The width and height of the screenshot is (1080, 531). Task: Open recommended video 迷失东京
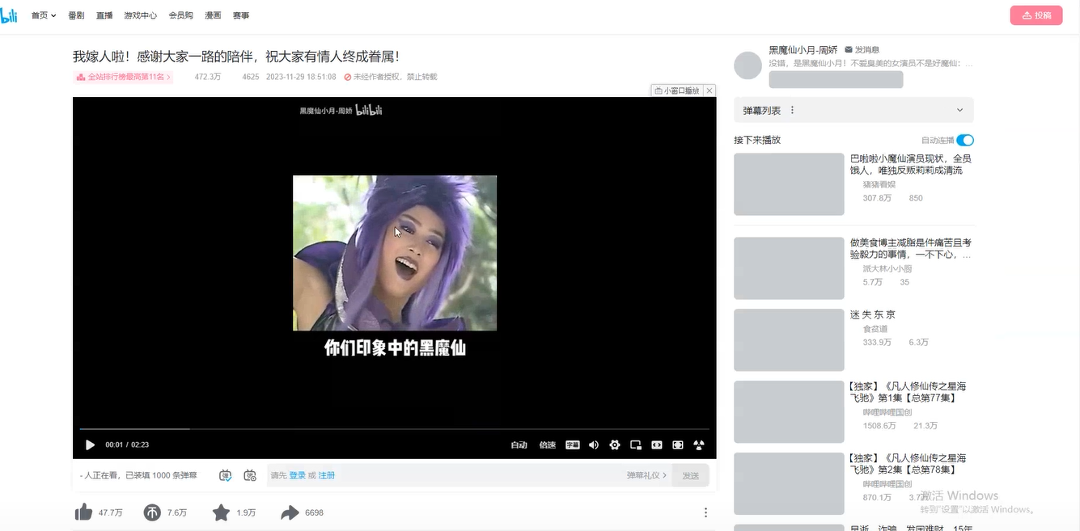coord(873,314)
